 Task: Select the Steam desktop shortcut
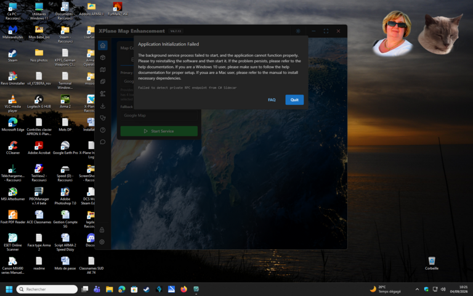point(13,55)
